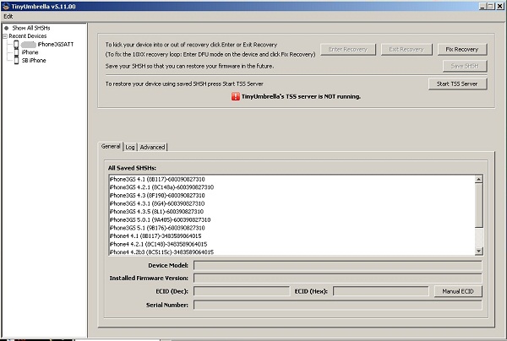Click the ECID (Hex) field
This screenshot has height=341, width=507.
(381, 291)
